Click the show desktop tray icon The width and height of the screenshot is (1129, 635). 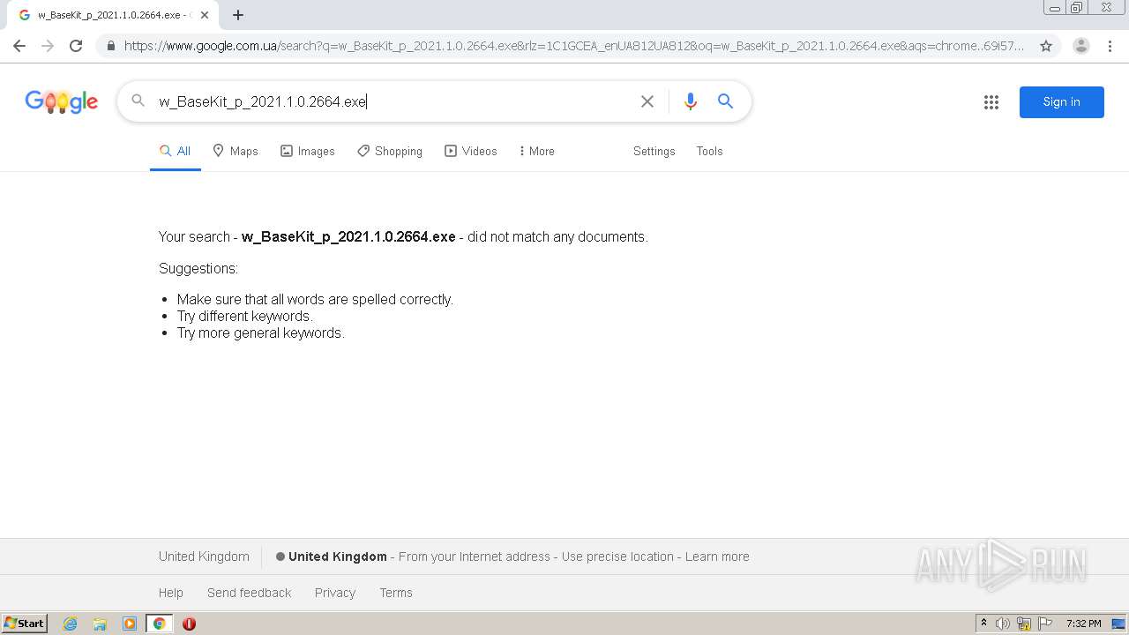[1118, 624]
